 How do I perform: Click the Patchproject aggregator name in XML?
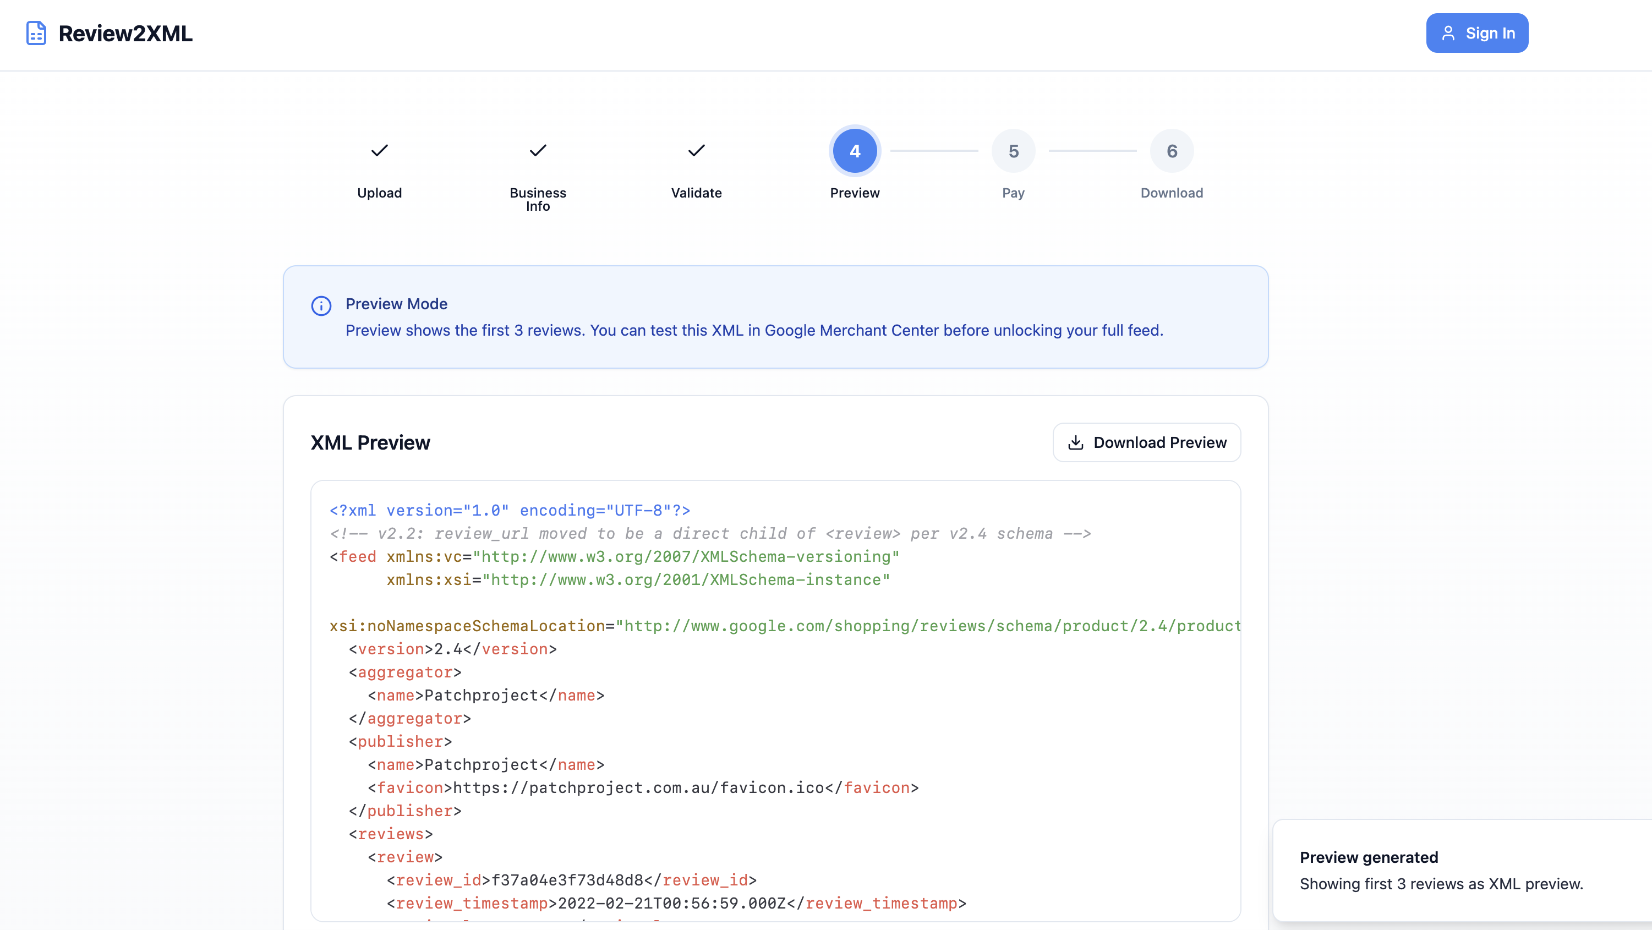point(479,695)
